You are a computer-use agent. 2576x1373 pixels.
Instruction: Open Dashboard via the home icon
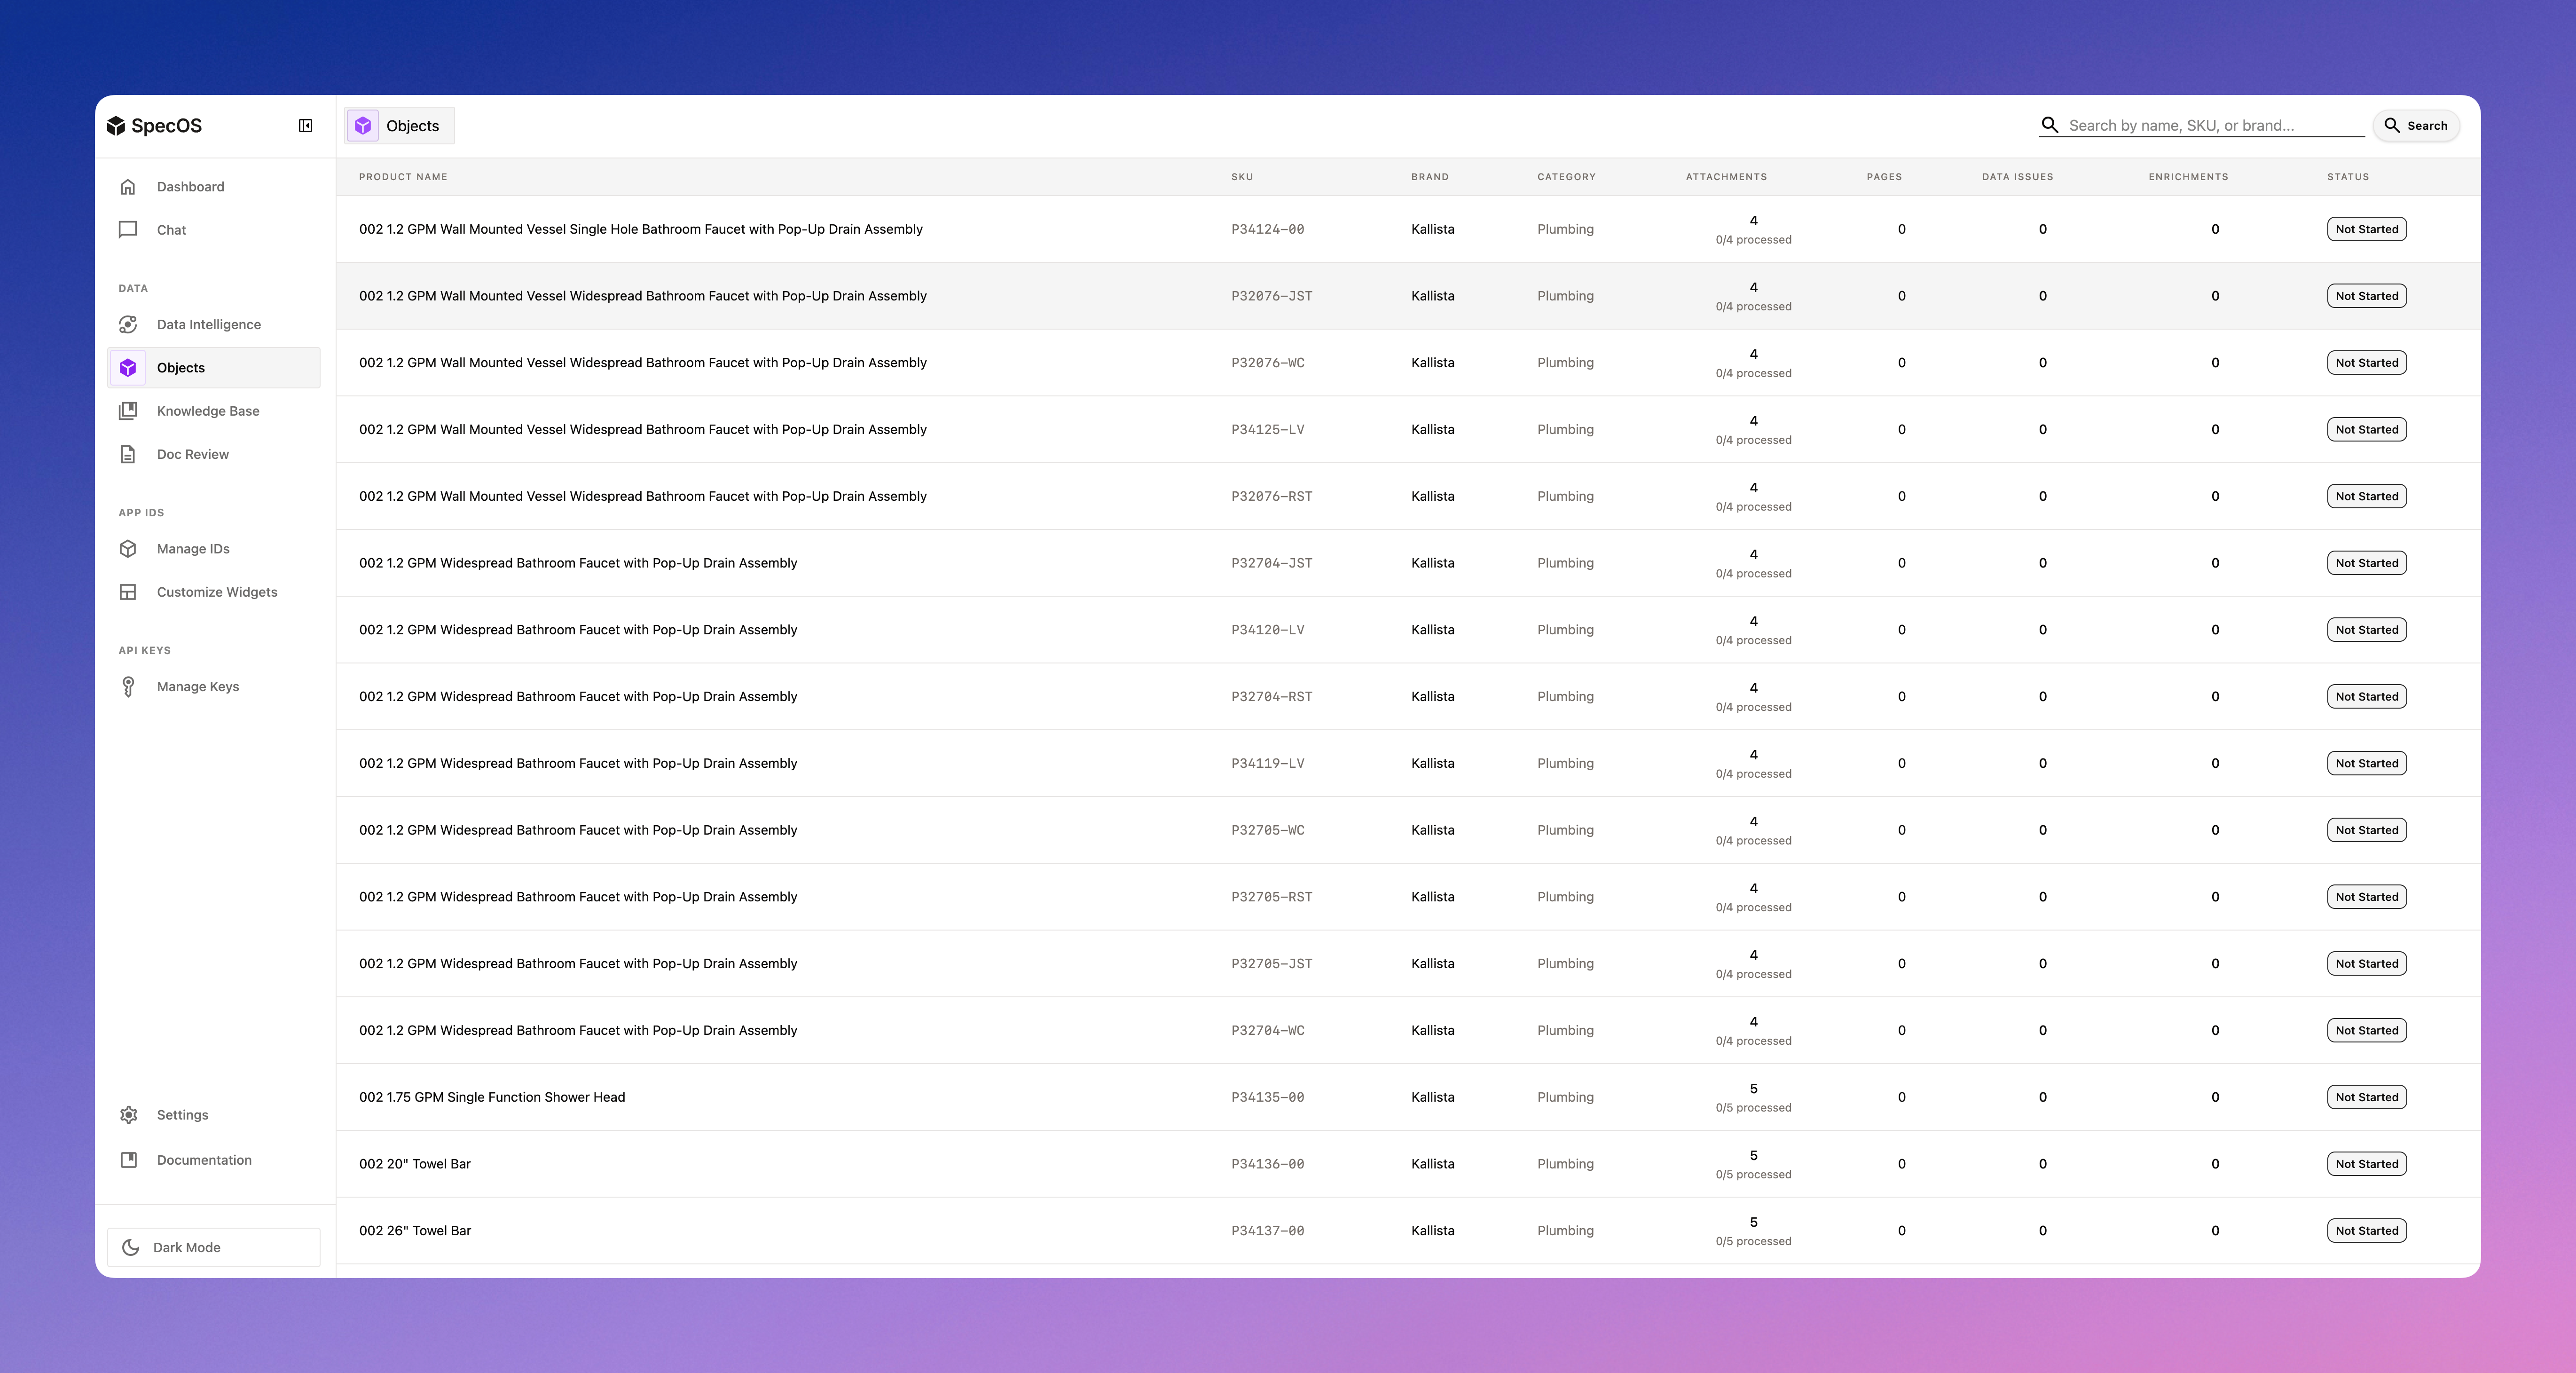click(128, 187)
